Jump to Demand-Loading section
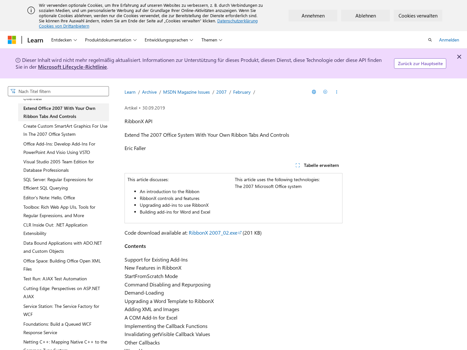The height and width of the screenshot is (350, 467). click(x=144, y=293)
